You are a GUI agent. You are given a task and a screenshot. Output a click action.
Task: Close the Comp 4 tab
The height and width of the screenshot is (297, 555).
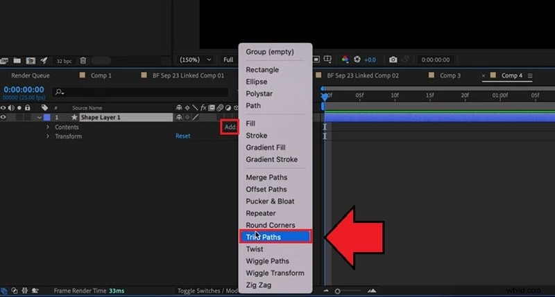pos(483,75)
